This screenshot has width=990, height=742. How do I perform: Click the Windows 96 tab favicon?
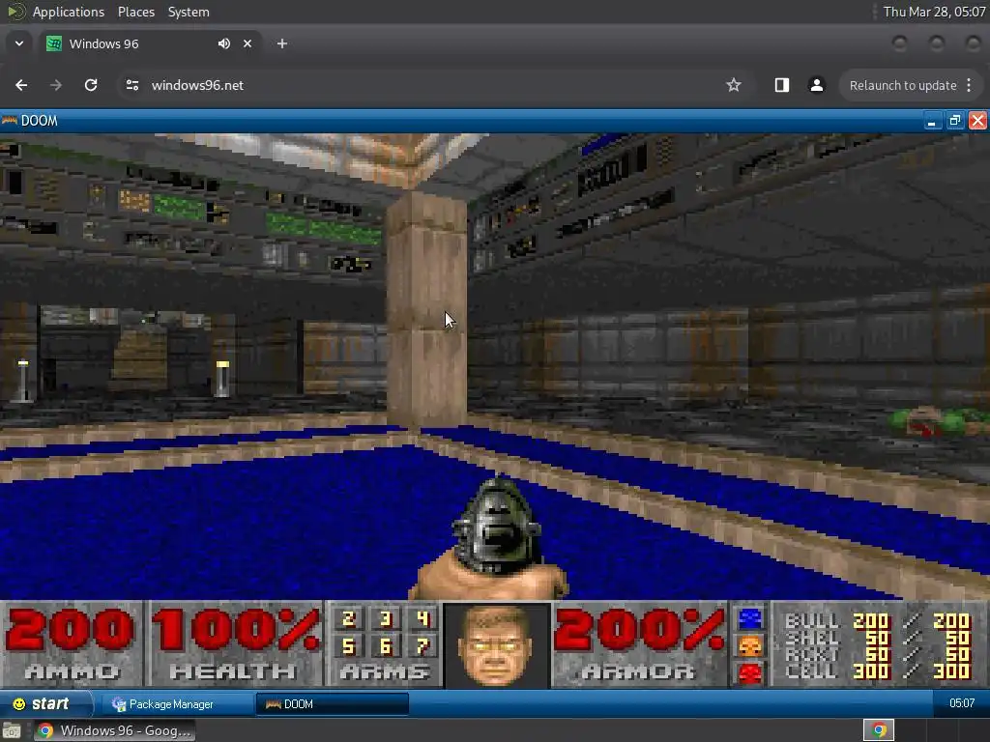click(54, 43)
